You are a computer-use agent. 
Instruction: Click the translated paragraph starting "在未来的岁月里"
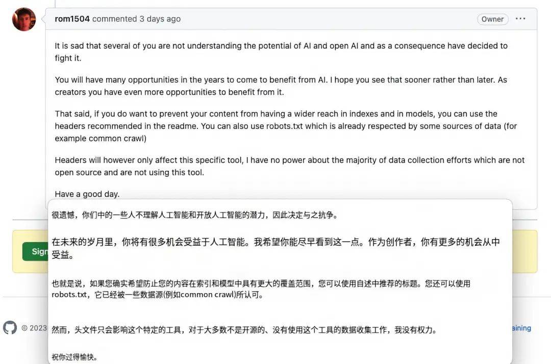[275, 248]
